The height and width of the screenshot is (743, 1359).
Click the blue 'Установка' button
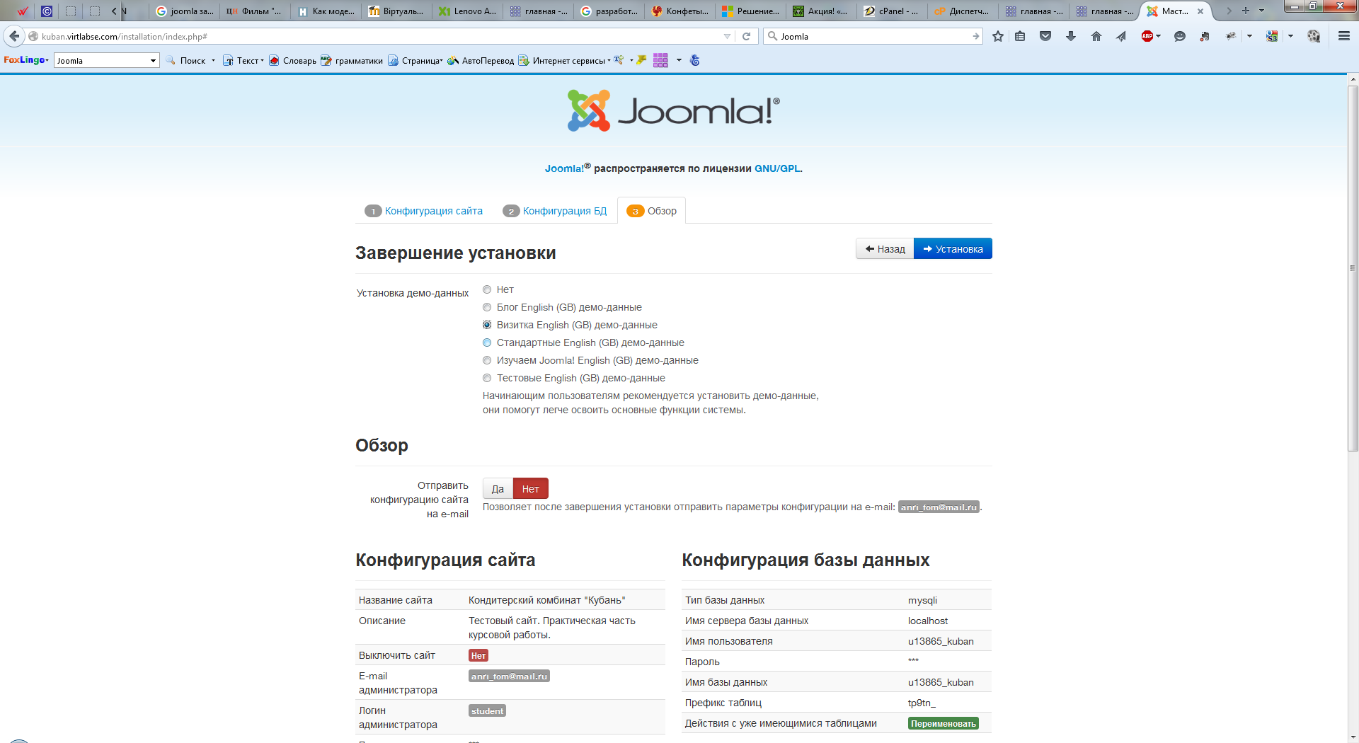click(x=953, y=249)
